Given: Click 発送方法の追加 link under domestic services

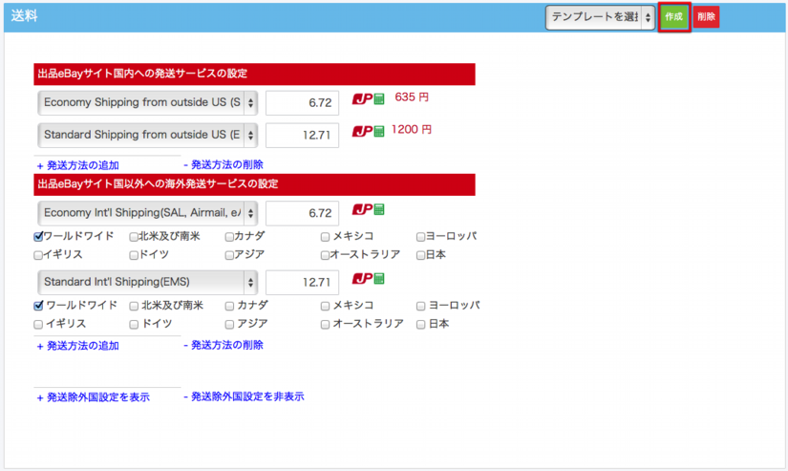Looking at the screenshot, I should [x=78, y=165].
